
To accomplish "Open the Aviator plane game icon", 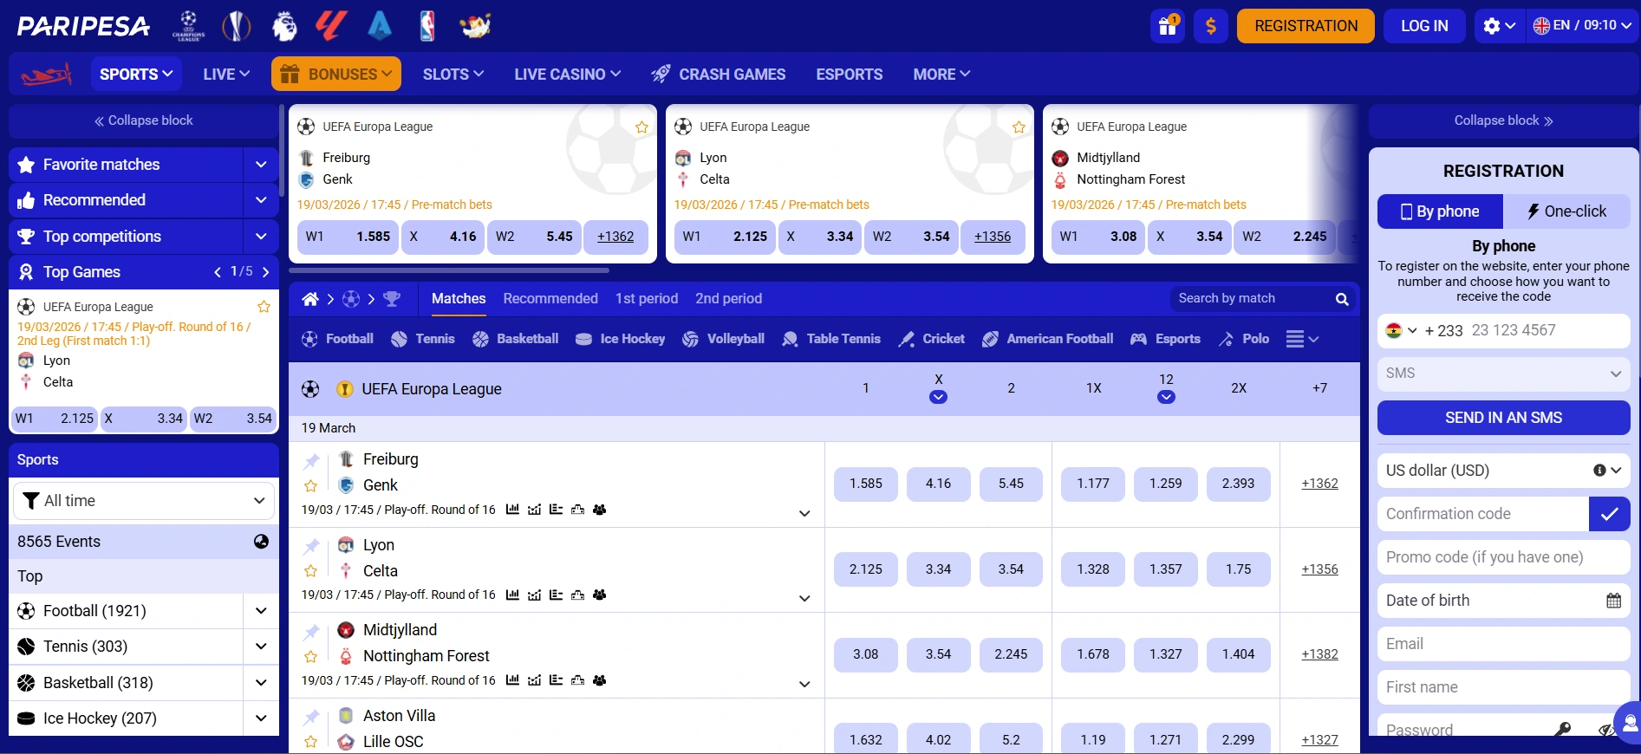I will pyautogui.click(x=46, y=75).
